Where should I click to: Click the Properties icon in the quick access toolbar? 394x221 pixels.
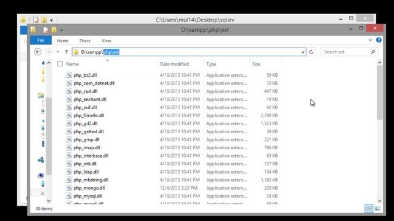(46, 30)
